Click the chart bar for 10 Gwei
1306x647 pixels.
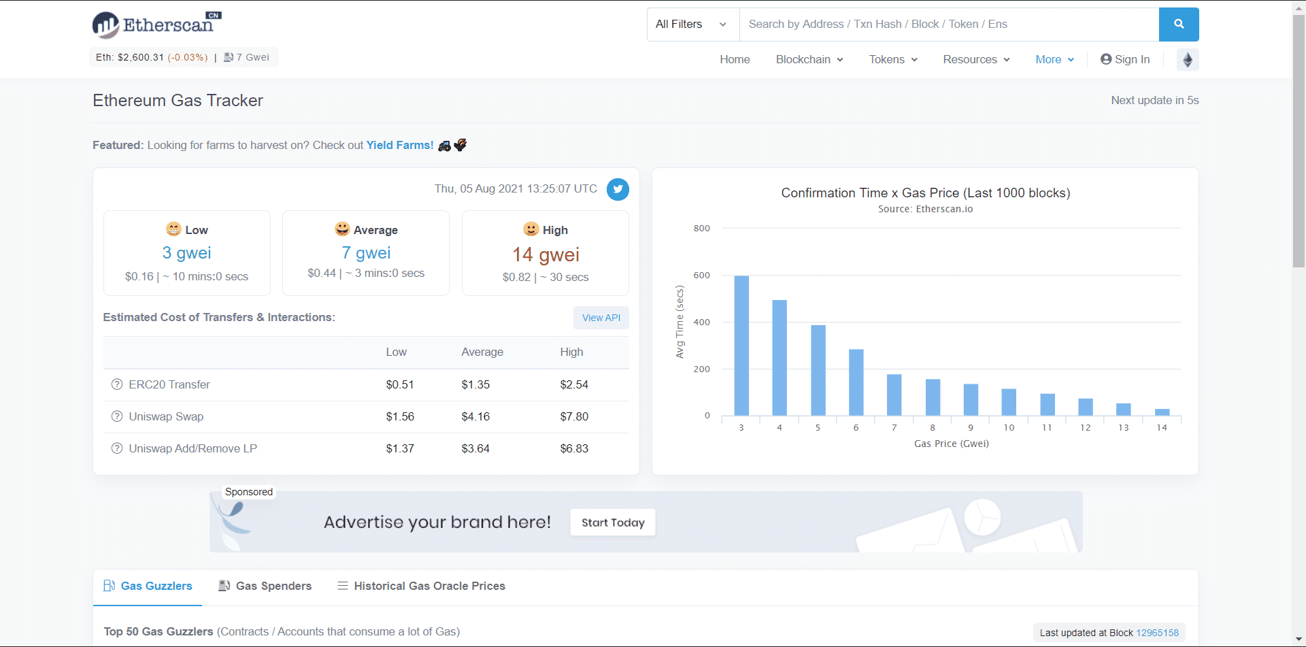pos(1009,402)
